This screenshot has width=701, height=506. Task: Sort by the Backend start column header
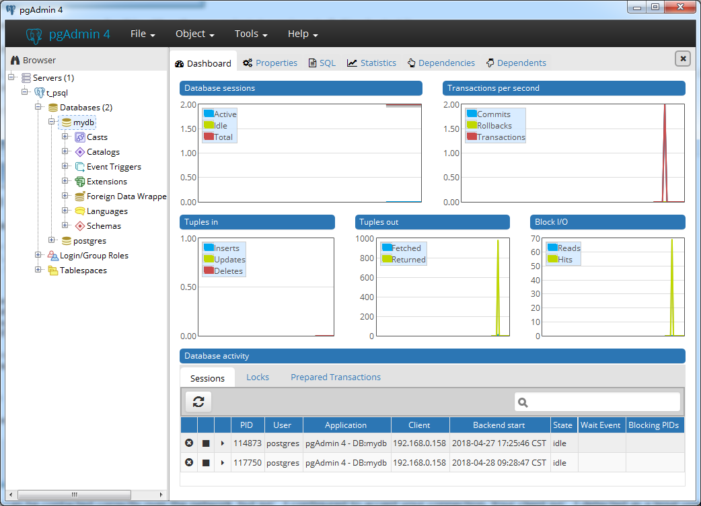click(x=500, y=425)
